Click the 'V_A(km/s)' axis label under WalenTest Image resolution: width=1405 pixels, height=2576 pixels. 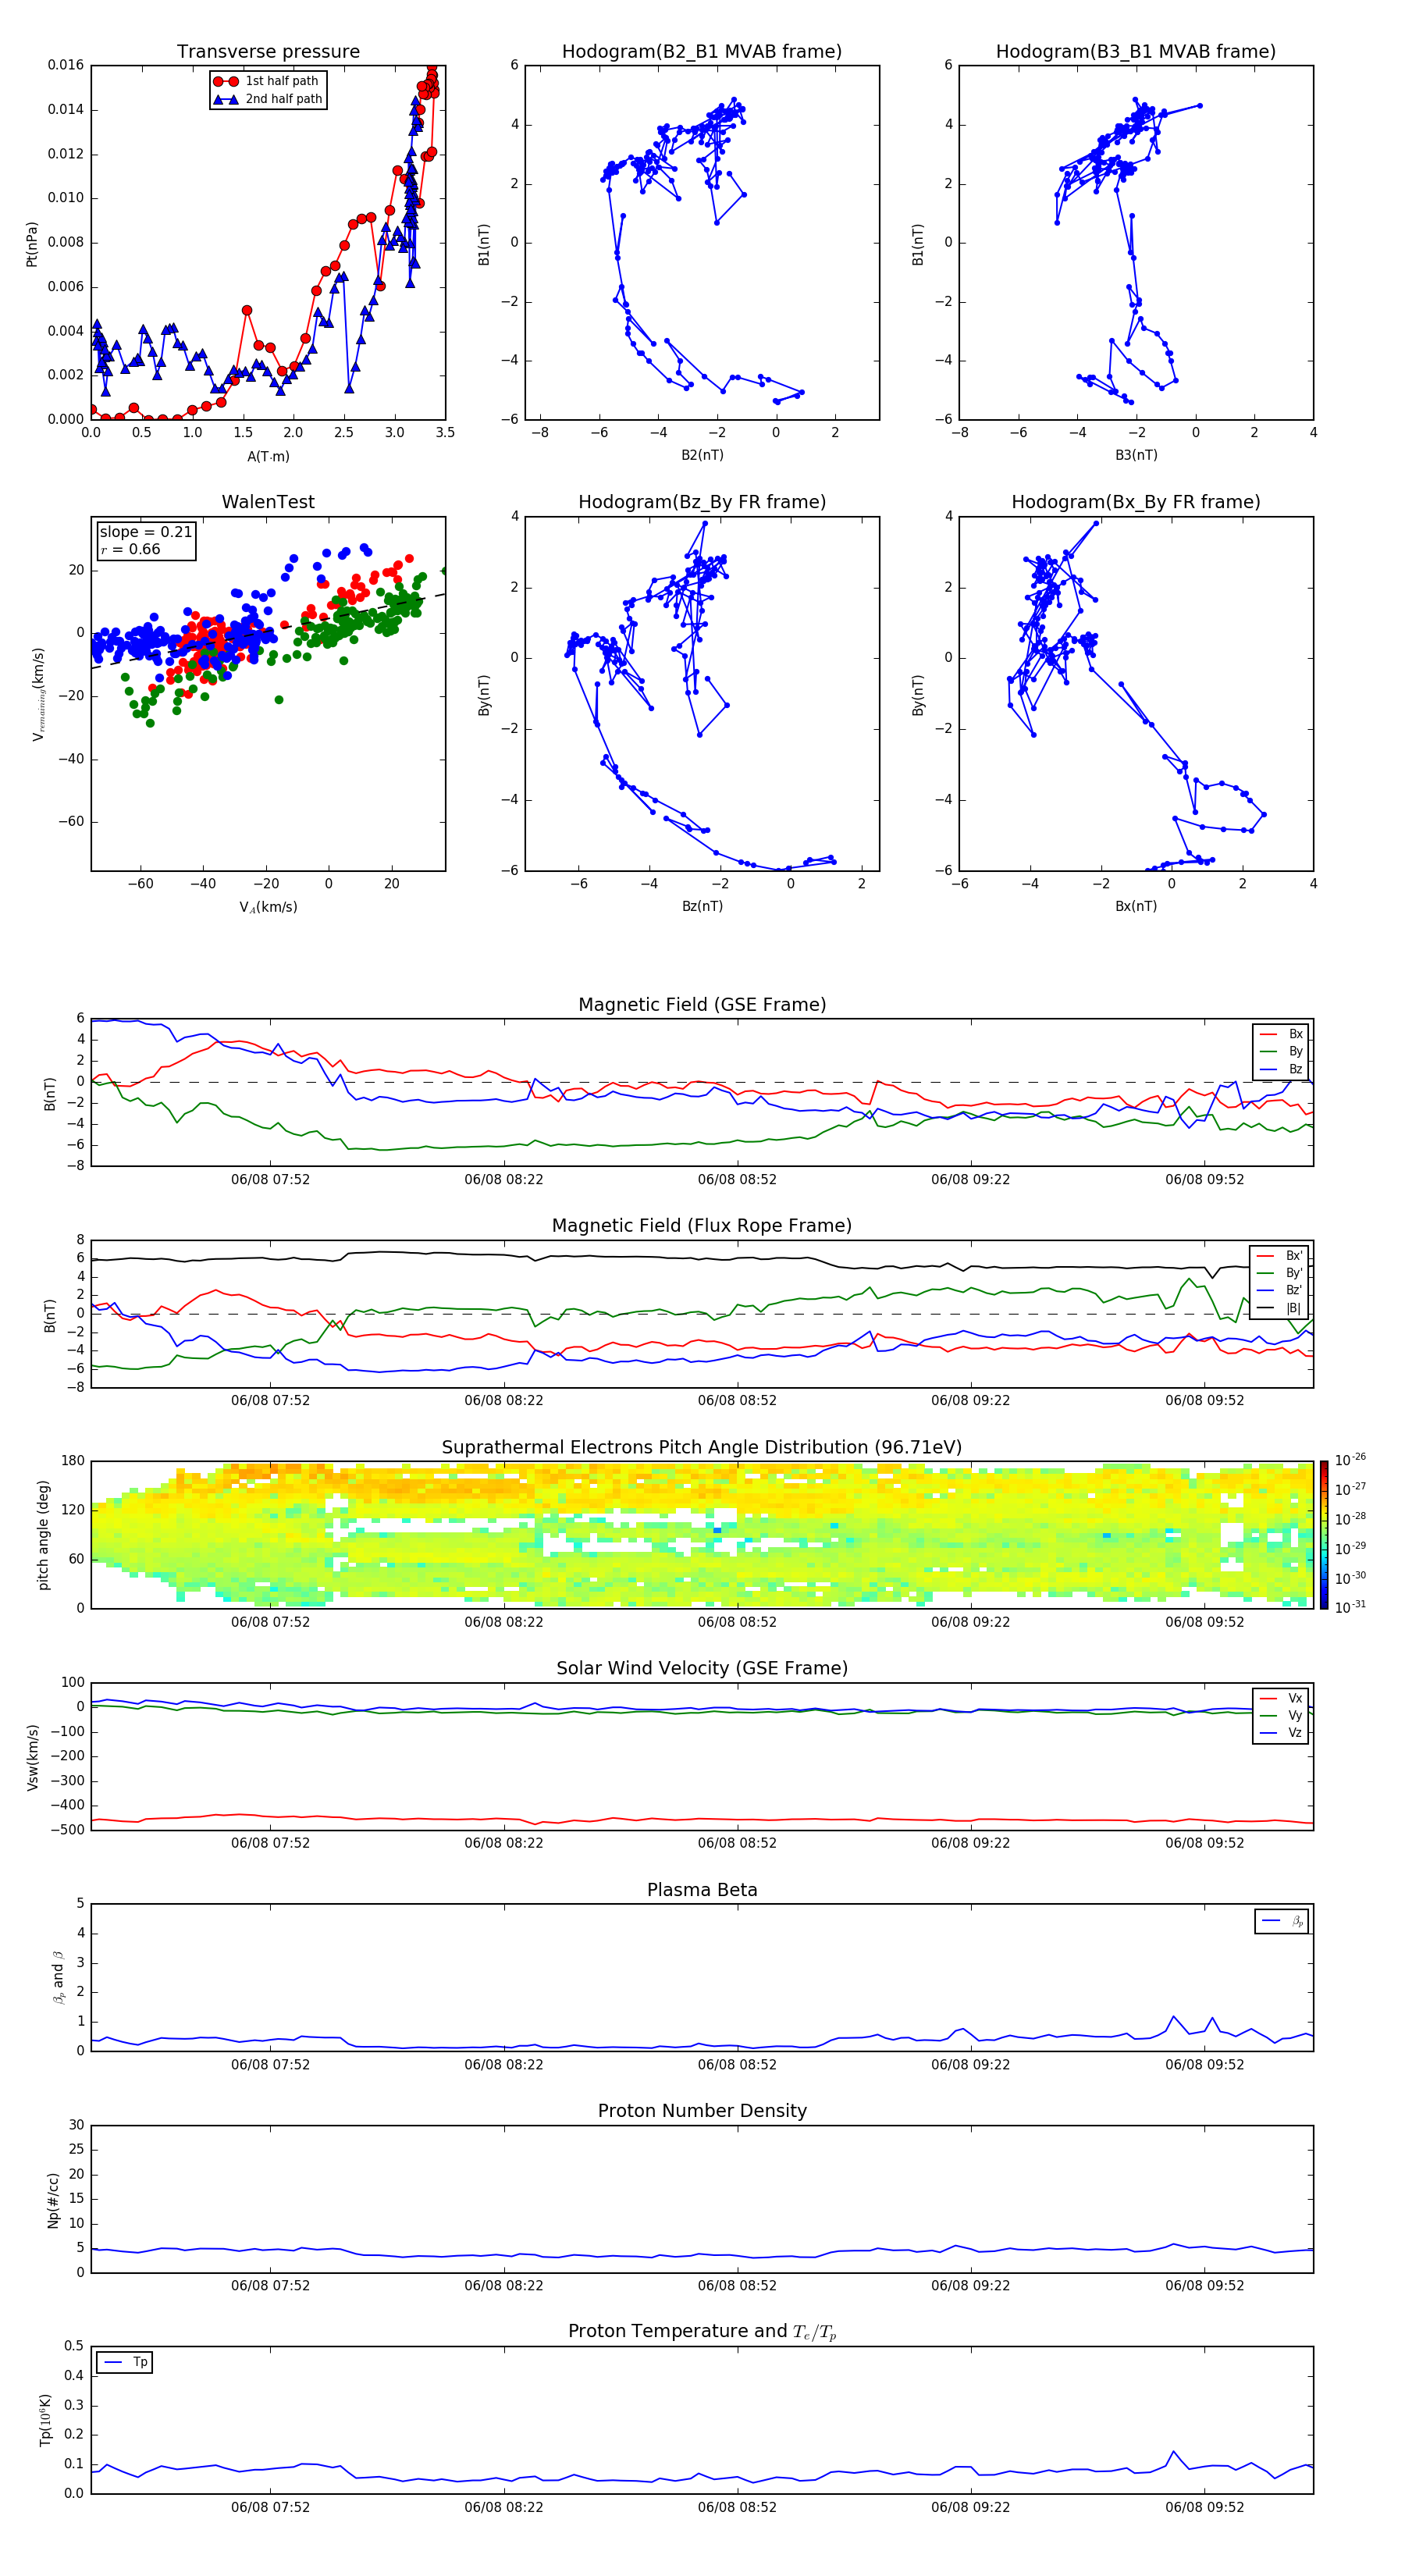click(268, 907)
